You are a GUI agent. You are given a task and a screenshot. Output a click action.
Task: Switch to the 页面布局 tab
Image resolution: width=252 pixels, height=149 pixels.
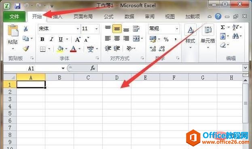pos(83,17)
